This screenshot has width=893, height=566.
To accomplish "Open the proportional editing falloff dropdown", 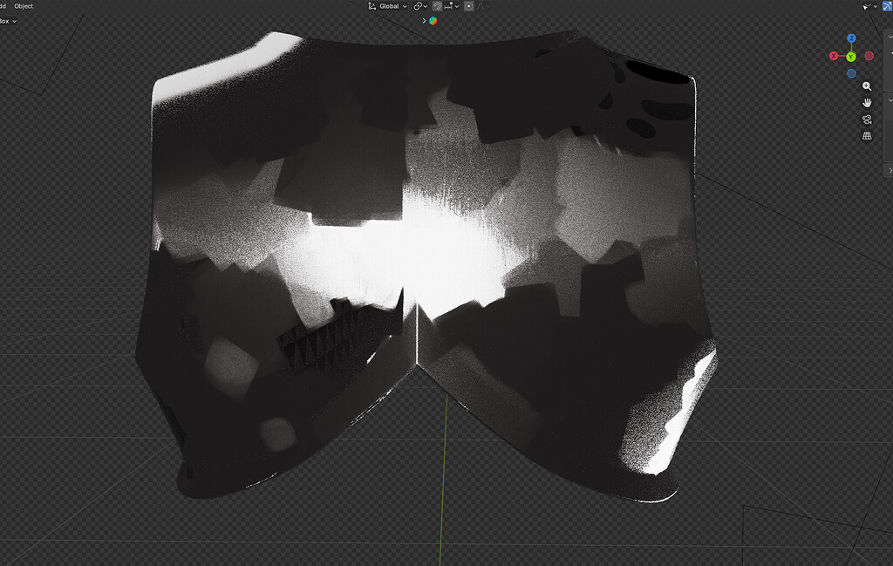I will pyautogui.click(x=483, y=6).
